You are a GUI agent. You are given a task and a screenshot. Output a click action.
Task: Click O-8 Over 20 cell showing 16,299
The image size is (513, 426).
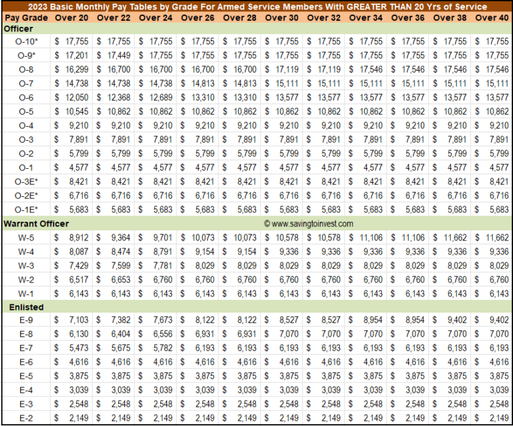(x=71, y=69)
